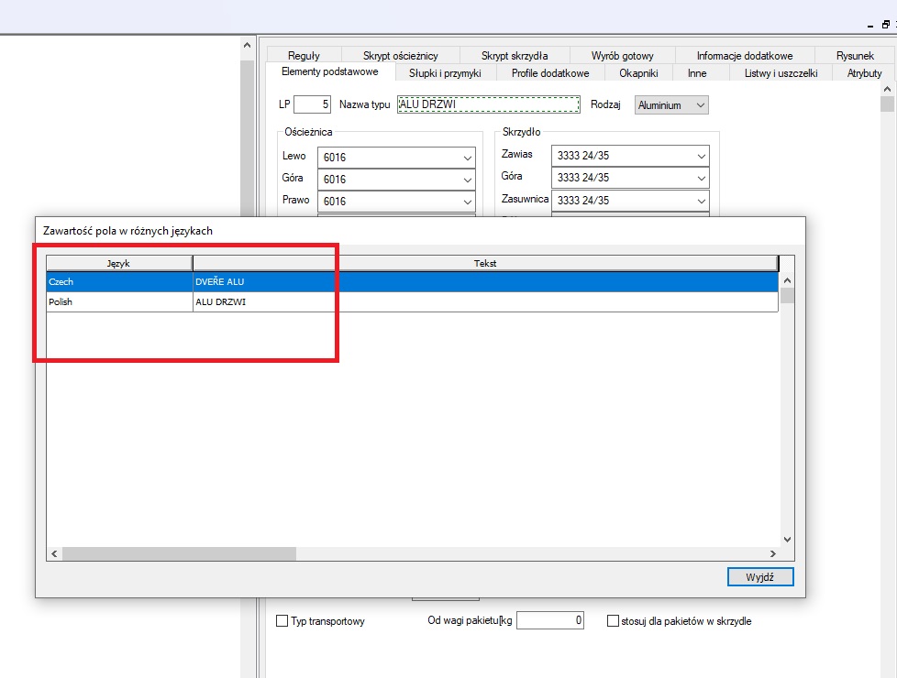Open Listwy i uszczelki tab
Viewport: 897px width, 678px height.
(x=781, y=73)
